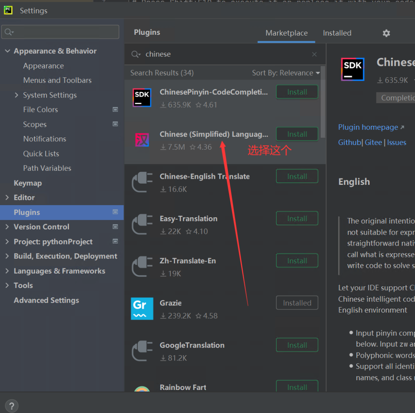
Task: Install ChinesePinyin-CodeCompletion plugin
Action: click(297, 92)
